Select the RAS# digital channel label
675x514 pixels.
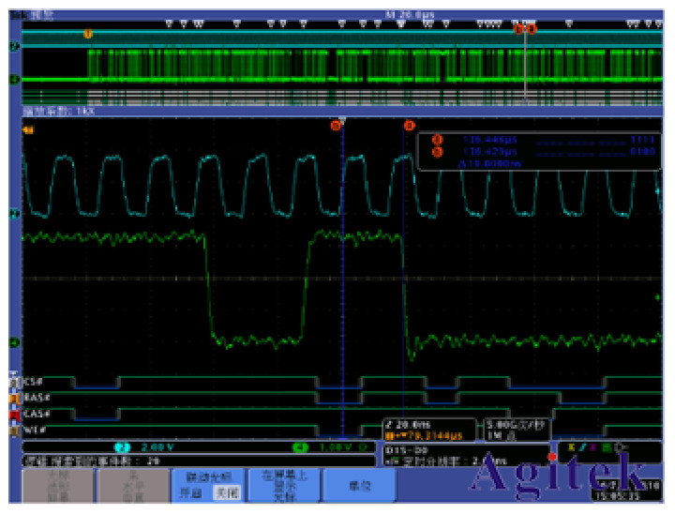(36, 398)
